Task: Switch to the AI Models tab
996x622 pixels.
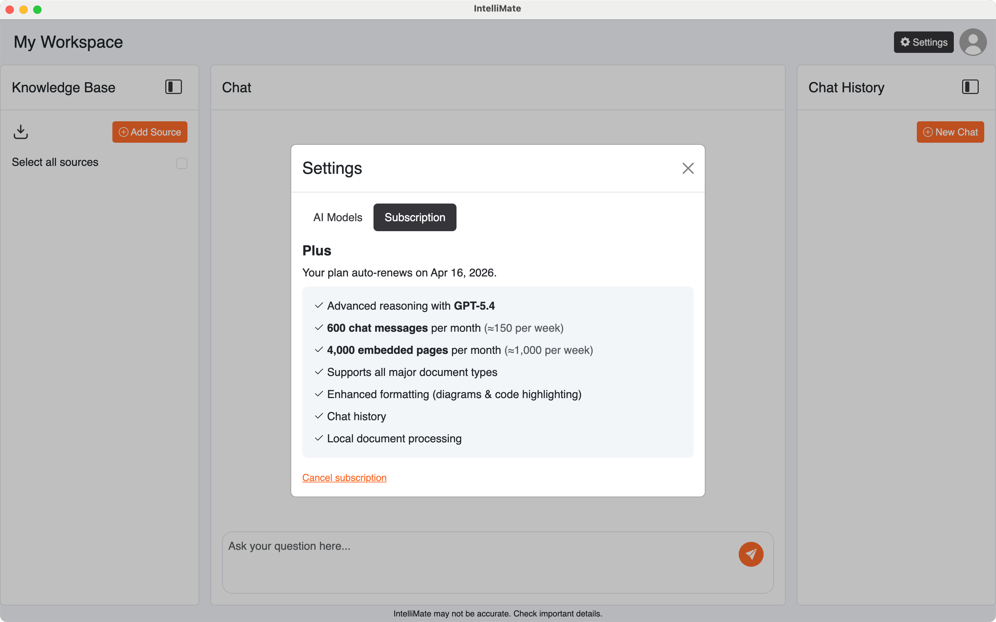Action: click(x=338, y=217)
